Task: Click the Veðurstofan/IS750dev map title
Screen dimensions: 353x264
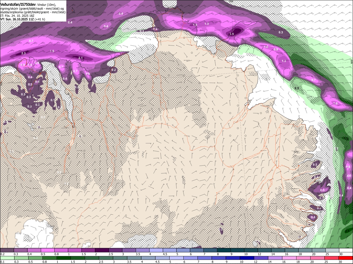Action: coord(18,4)
